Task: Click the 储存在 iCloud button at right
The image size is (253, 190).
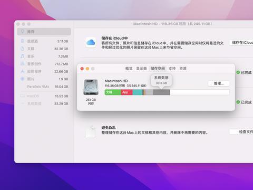Action: (241, 43)
